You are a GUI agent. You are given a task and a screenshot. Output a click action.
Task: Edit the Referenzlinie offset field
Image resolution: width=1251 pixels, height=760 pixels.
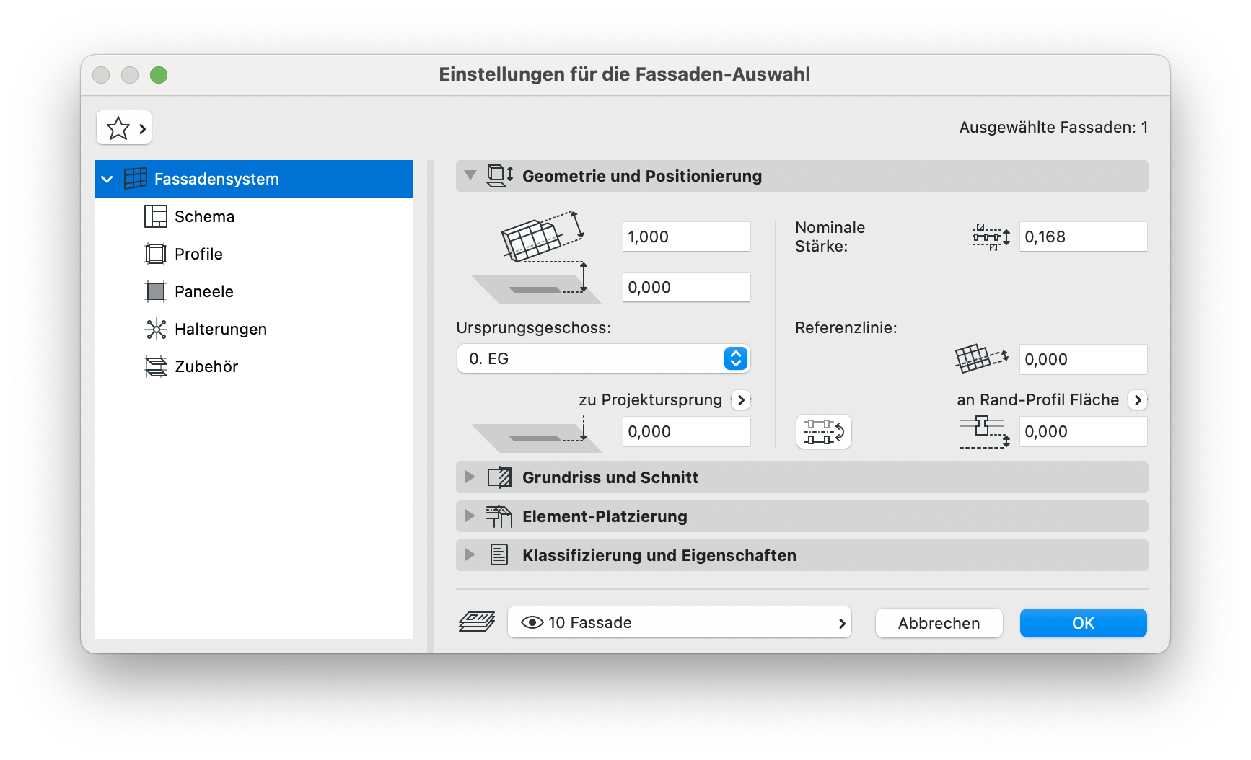1083,359
